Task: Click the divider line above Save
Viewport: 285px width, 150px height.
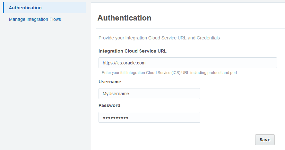Action: pyautogui.click(x=187, y=131)
